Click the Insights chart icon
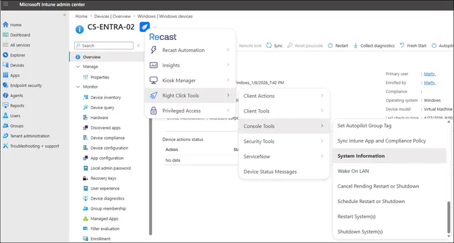 154,65
